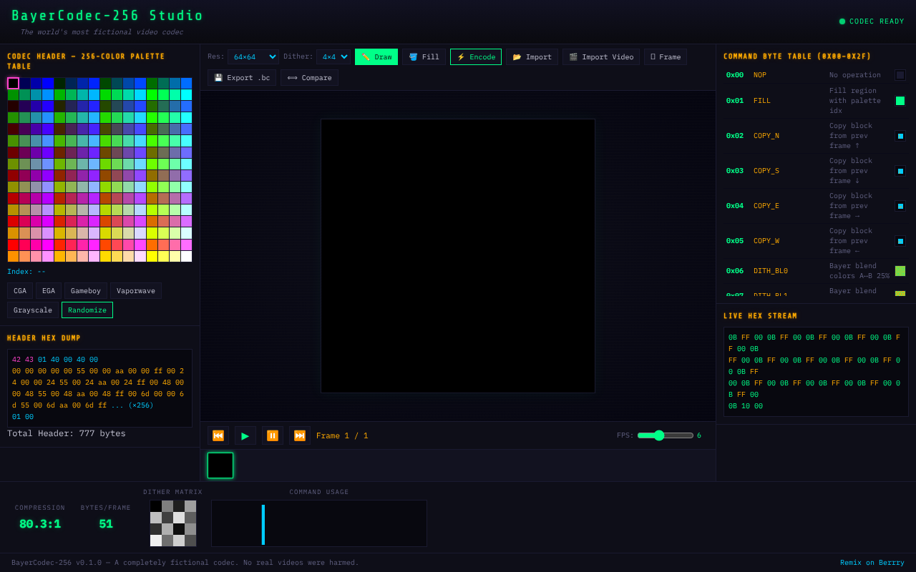Select the 0x01 FILL command name
The image size is (916, 572).
(762, 101)
